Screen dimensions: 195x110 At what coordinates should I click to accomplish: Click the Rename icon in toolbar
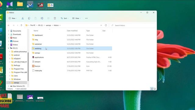(42, 18)
